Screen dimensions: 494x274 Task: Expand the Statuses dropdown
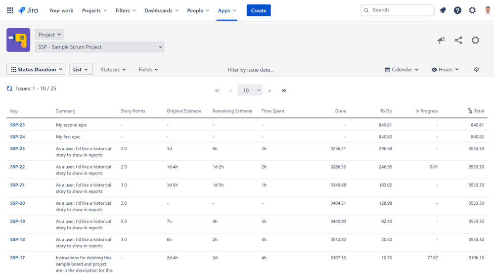113,70
